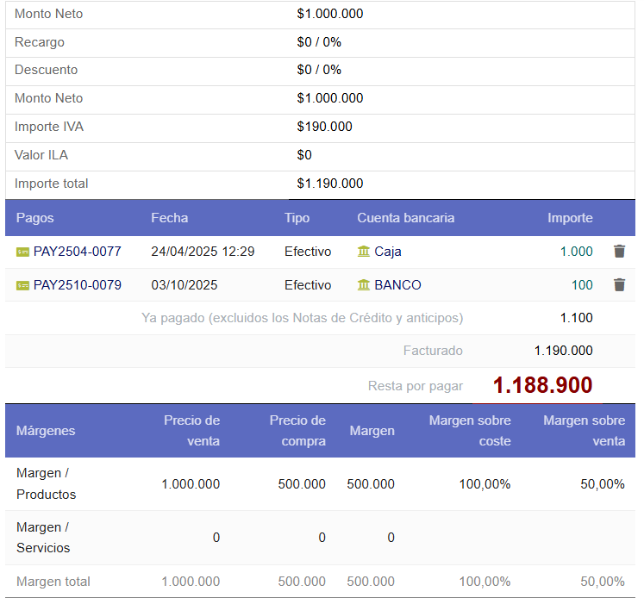Open payment PAY2504-0077 details

pos(77,252)
